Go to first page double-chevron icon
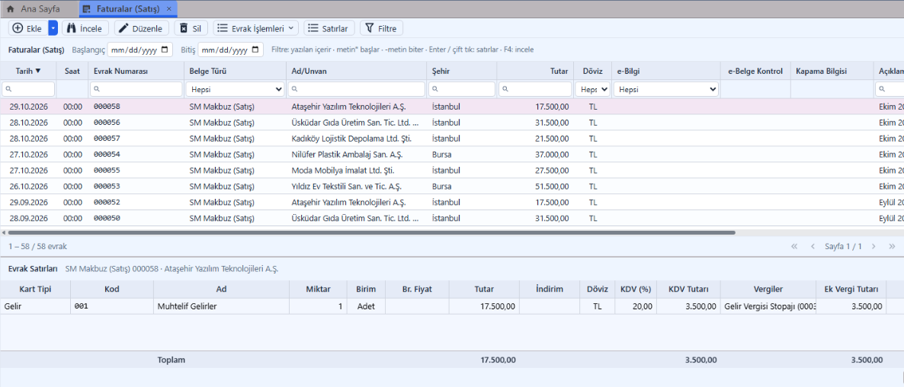 tap(794, 247)
